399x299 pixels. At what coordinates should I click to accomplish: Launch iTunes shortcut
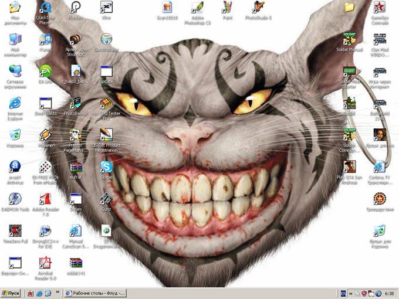coord(45,39)
